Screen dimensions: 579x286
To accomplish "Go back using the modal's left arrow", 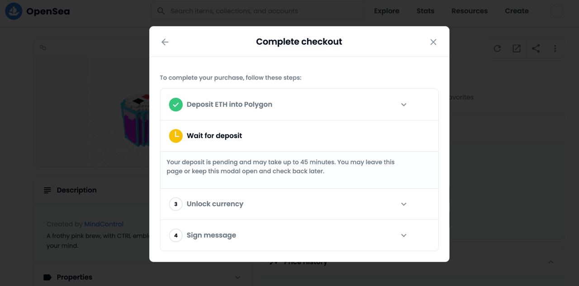I will (x=165, y=42).
